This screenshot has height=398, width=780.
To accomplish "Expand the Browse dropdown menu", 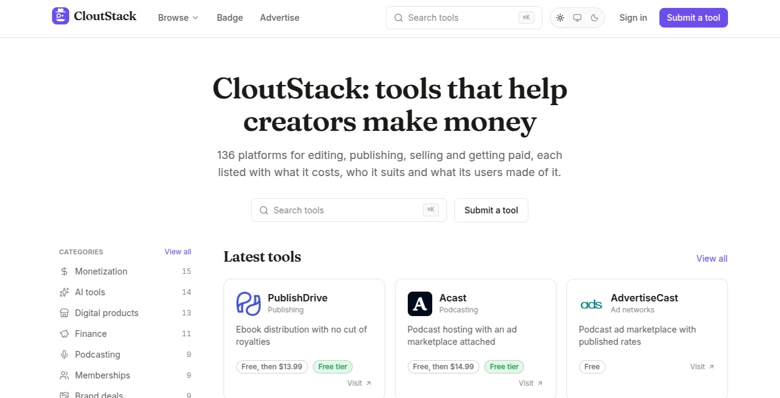I will click(x=178, y=18).
